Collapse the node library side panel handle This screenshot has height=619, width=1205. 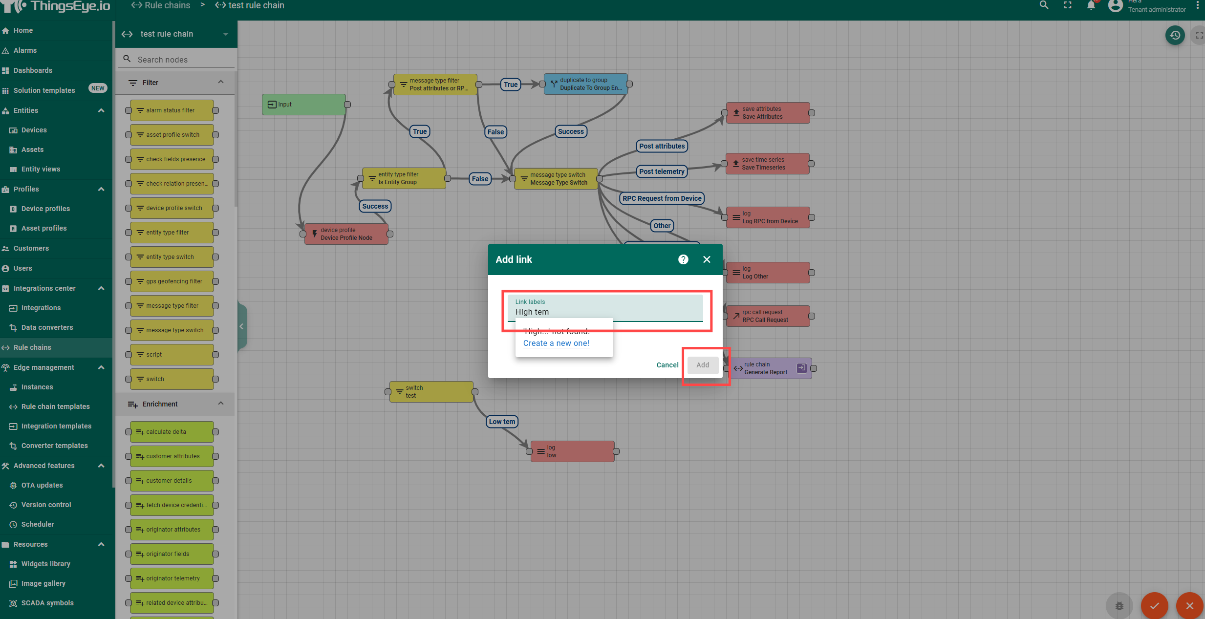click(x=241, y=326)
